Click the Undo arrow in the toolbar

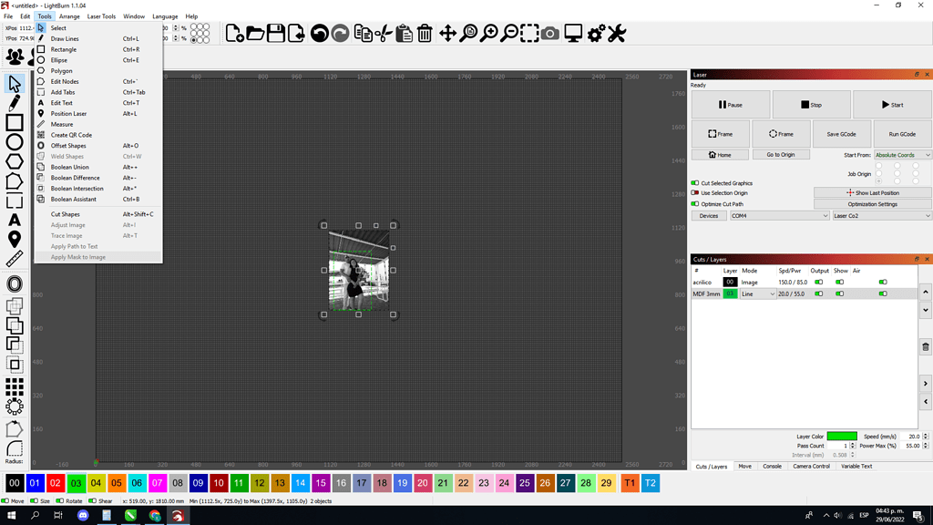(x=320, y=34)
